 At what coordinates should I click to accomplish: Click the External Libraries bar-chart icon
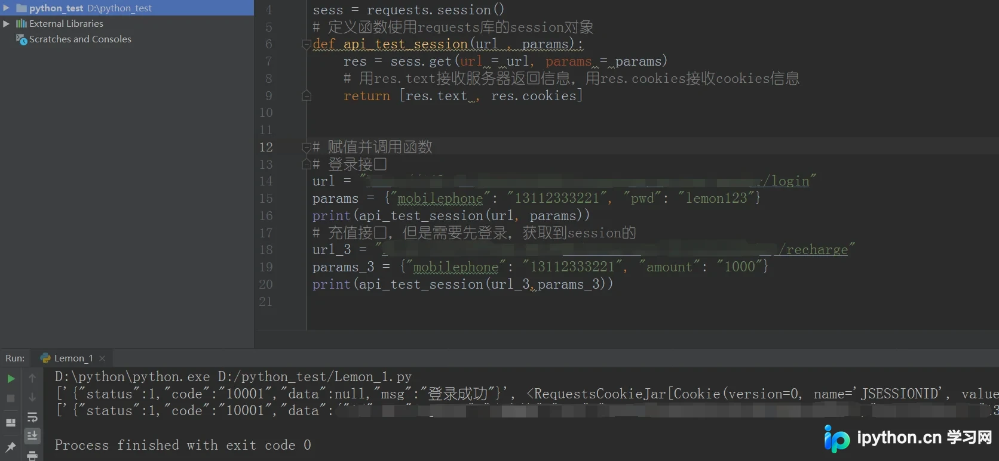22,23
